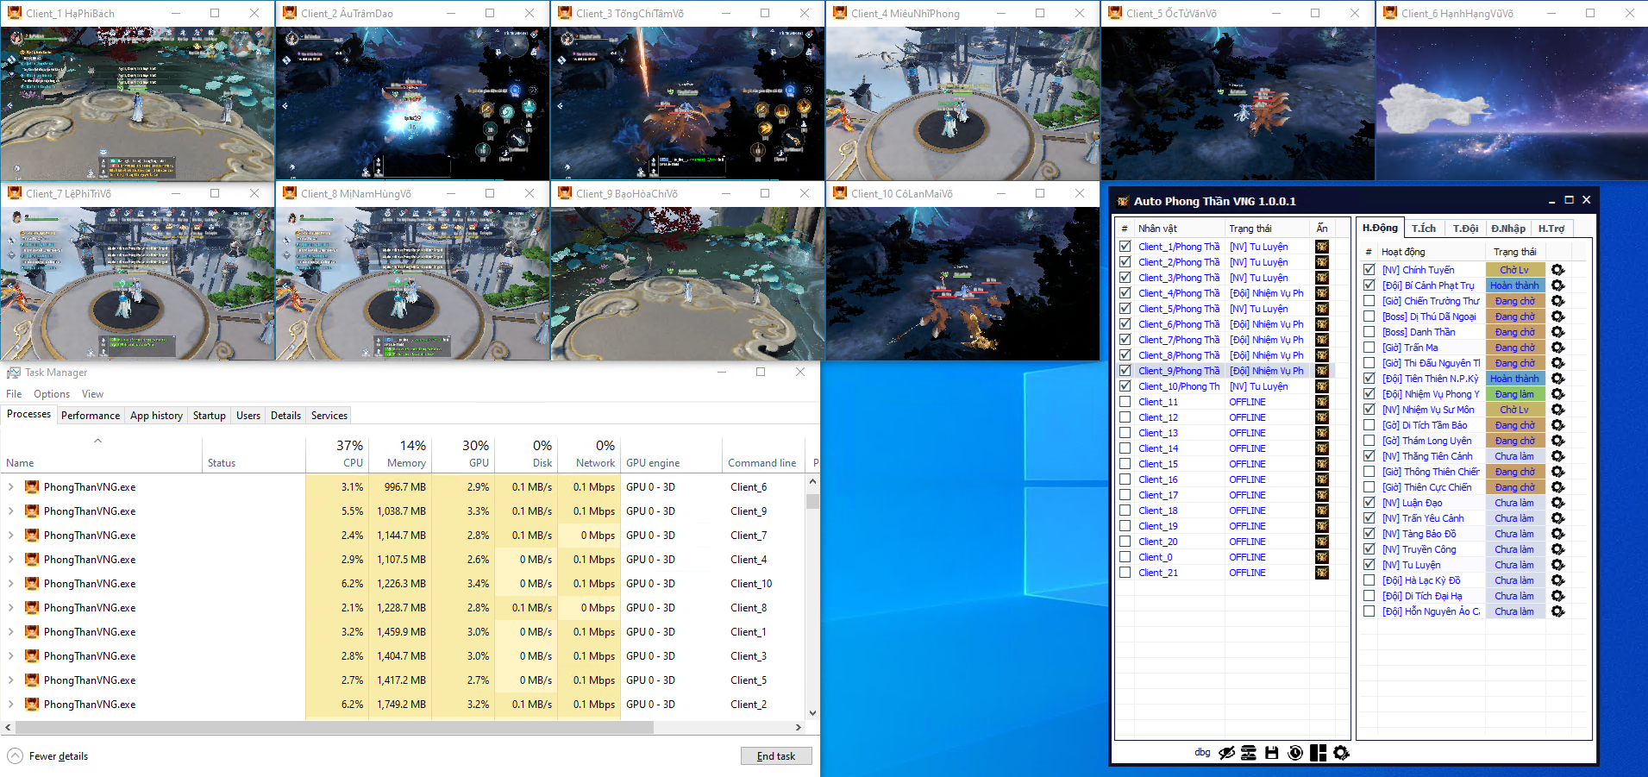Click Đang làm status of Nhiệm Vụ Phong Y
Viewport: 1648px width, 777px height.
pyautogui.click(x=1514, y=394)
